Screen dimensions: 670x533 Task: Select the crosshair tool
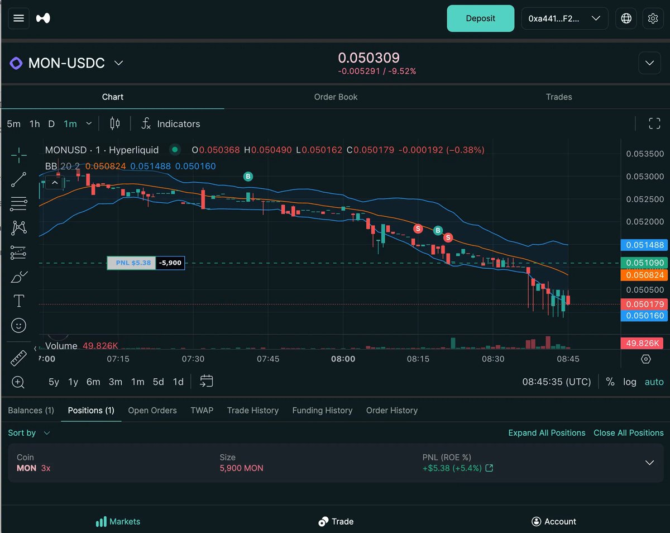click(x=18, y=155)
